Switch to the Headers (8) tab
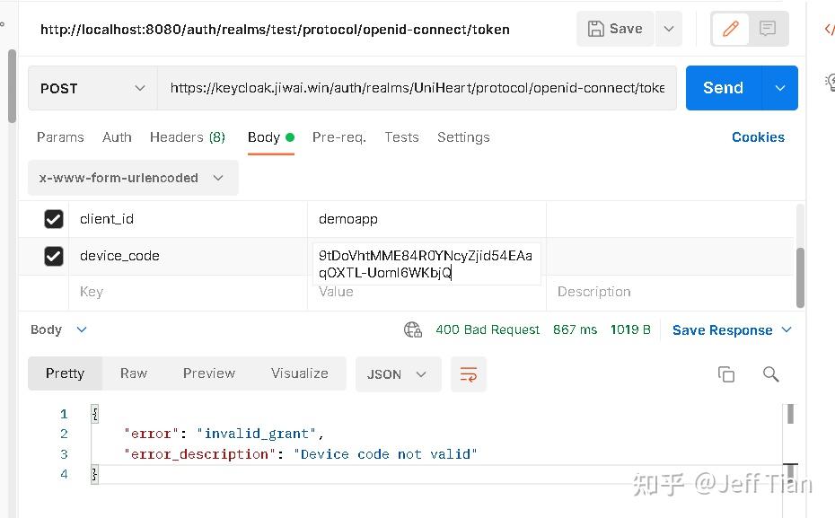835x518 pixels. click(x=187, y=137)
